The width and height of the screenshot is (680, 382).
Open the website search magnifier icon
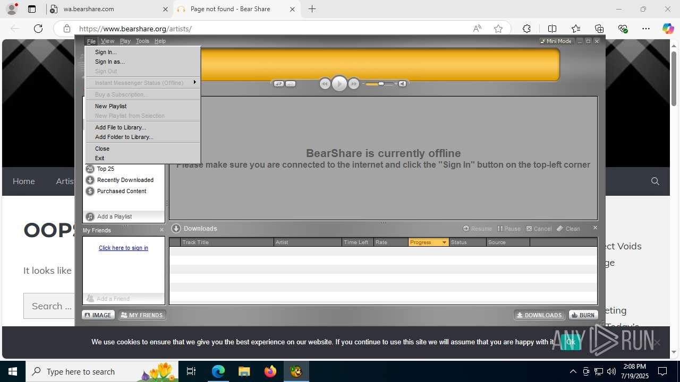point(655,181)
